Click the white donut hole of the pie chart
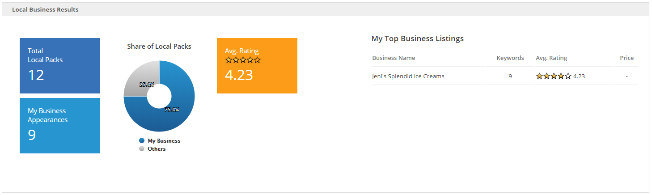 click(x=159, y=96)
